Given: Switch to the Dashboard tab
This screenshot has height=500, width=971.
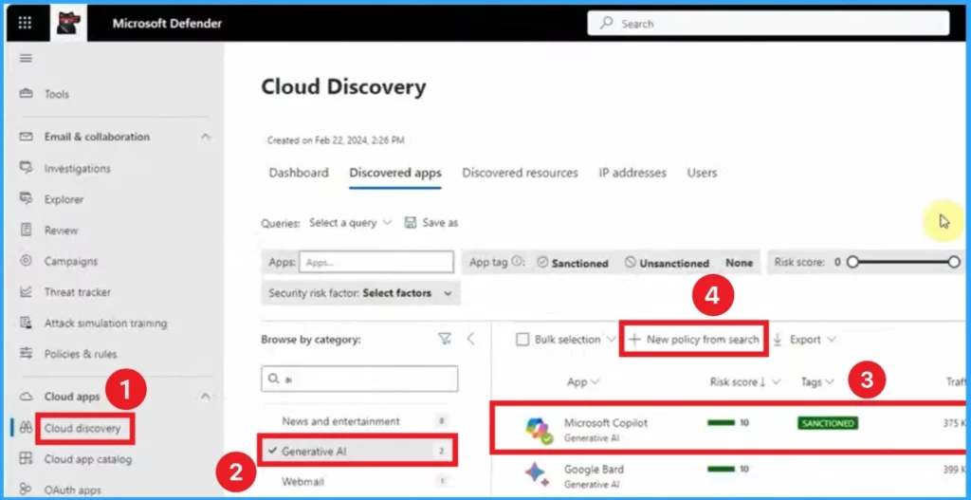Looking at the screenshot, I should 299,173.
